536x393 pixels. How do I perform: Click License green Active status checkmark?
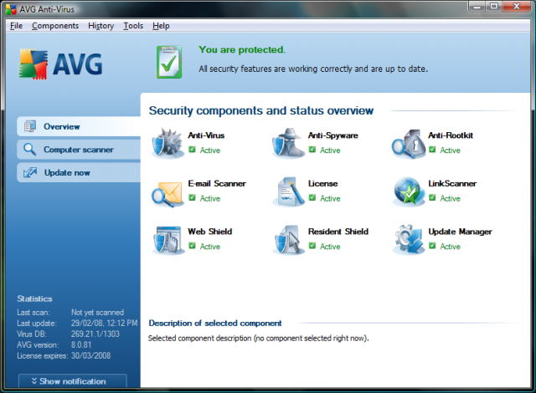click(x=312, y=197)
